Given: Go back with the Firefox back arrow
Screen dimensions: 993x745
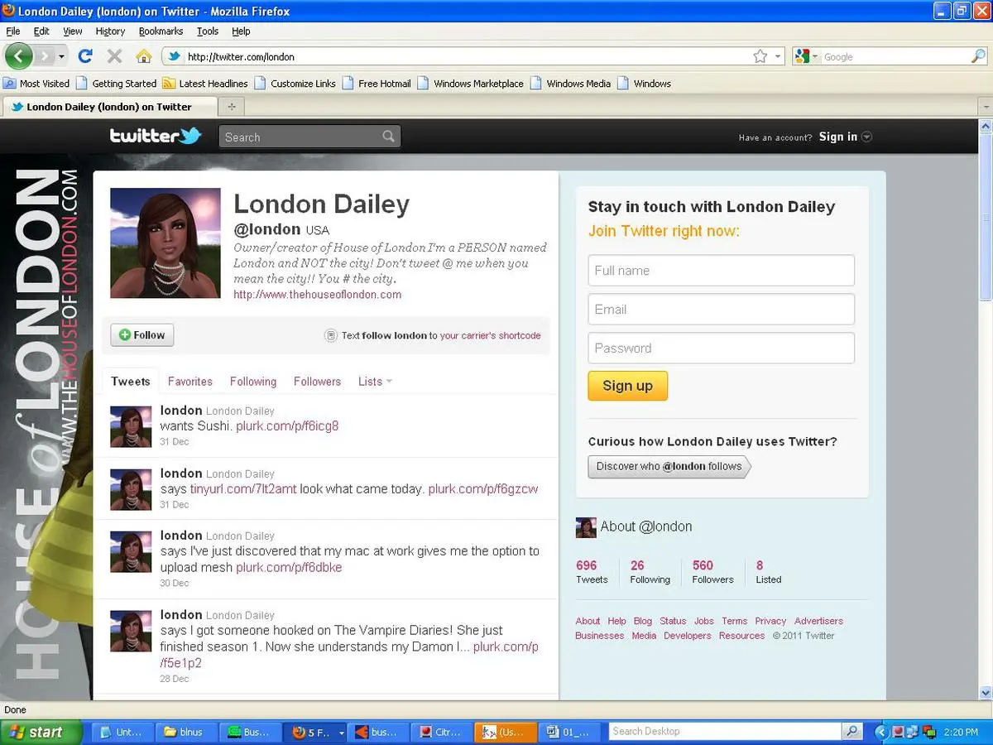Looking at the screenshot, I should (x=18, y=56).
